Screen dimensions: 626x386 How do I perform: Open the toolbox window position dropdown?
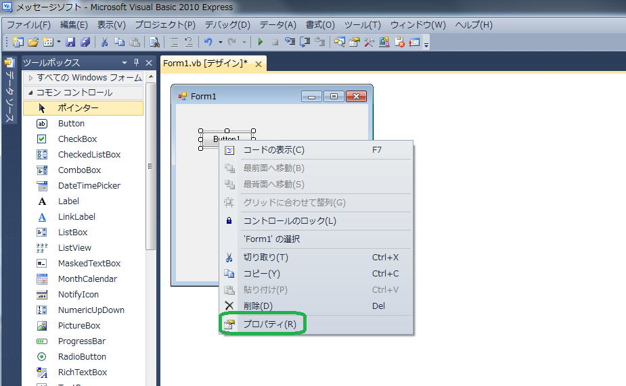click(x=124, y=63)
